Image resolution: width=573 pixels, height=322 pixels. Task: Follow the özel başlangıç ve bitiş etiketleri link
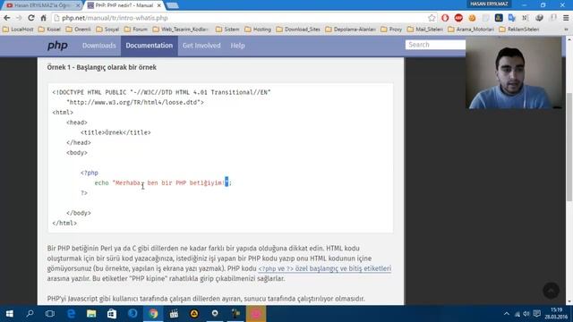(324, 268)
